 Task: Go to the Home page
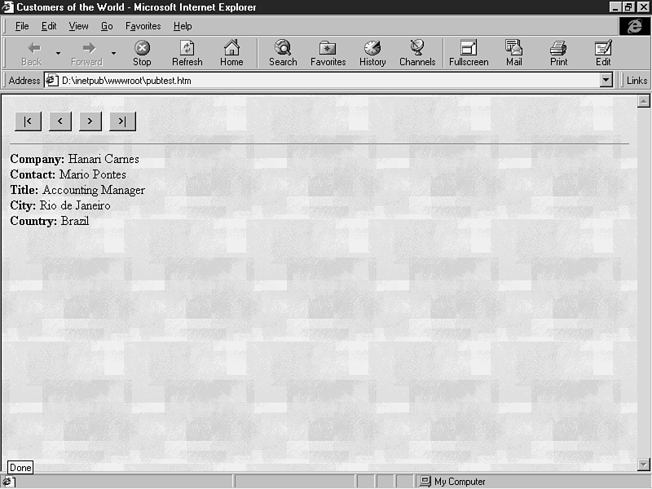click(231, 53)
